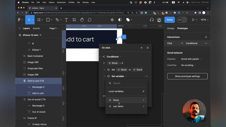Select the Grayscale filter layer
The height and width of the screenshot is (127, 226).
click(x=38, y=68)
